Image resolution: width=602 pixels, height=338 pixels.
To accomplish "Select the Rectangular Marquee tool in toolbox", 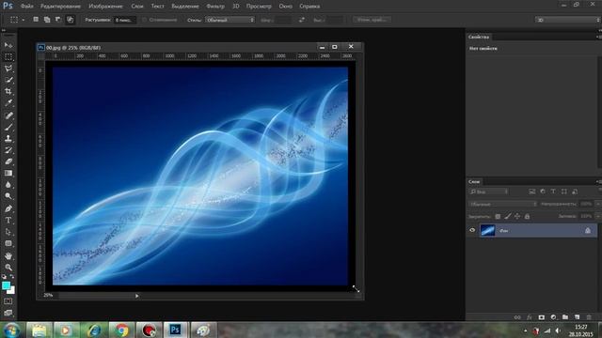I will coord(8,56).
